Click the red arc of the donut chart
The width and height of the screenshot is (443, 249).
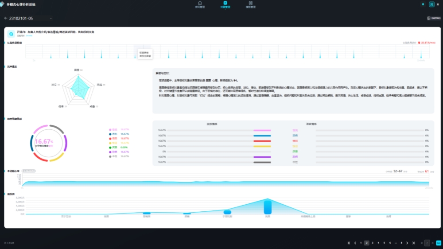tap(40, 158)
